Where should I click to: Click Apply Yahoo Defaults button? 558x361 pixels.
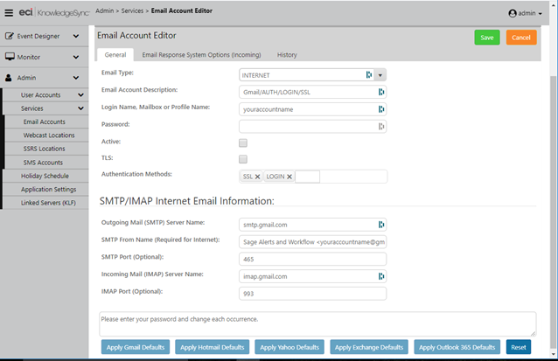pyautogui.click(x=289, y=347)
